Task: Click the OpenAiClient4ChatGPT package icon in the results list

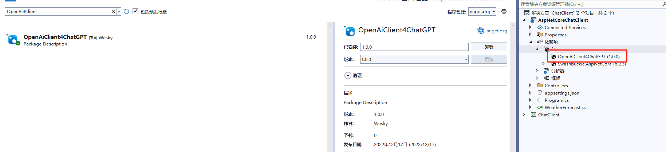Action: point(13,39)
